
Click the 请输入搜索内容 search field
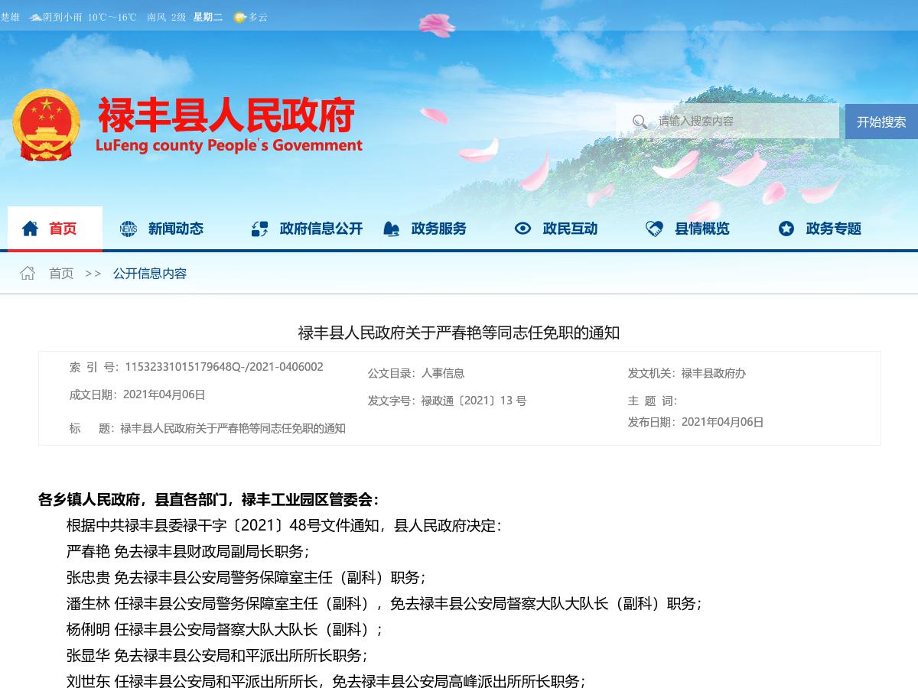(x=728, y=121)
